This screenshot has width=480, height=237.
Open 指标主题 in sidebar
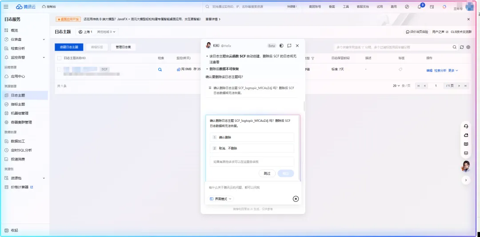click(18, 104)
